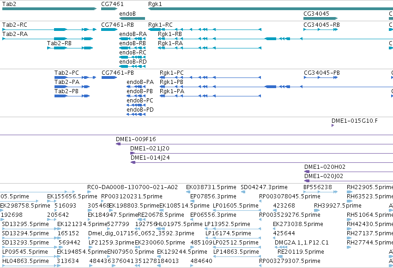Click the CG34045 gene label
Viewport: 393px width, 268px height.
coord(316,14)
